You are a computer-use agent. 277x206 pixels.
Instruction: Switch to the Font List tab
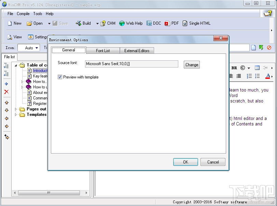click(x=103, y=50)
